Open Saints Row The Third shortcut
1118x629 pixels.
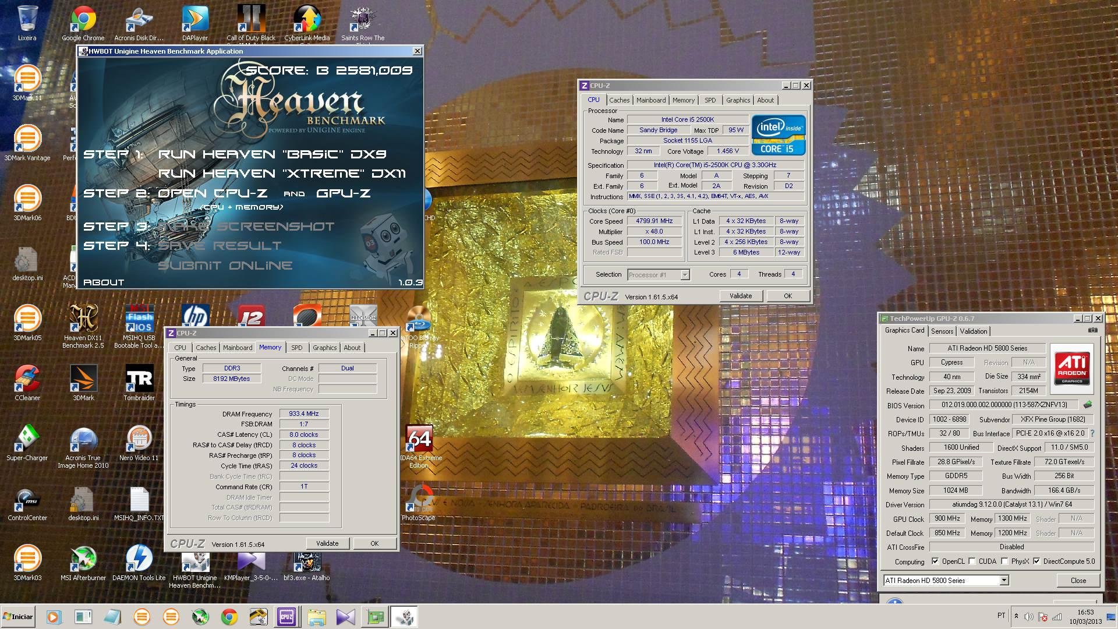point(363,23)
